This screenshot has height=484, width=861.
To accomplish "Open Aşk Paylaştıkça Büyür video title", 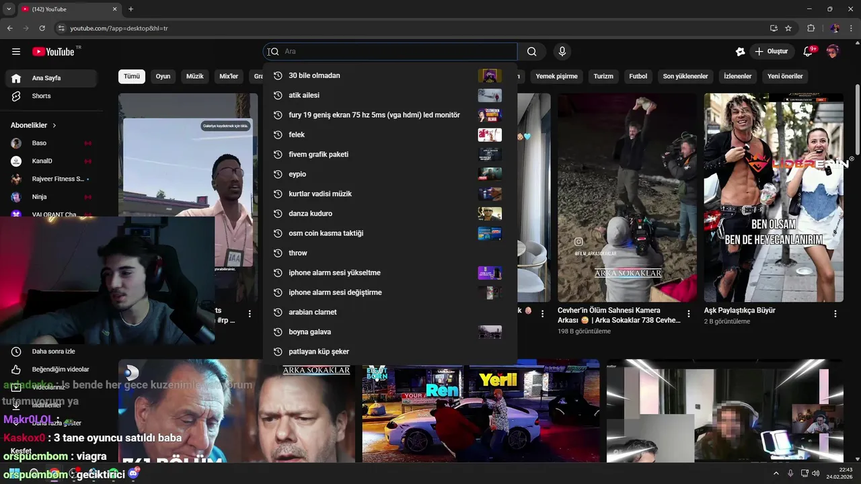I will click(x=739, y=311).
